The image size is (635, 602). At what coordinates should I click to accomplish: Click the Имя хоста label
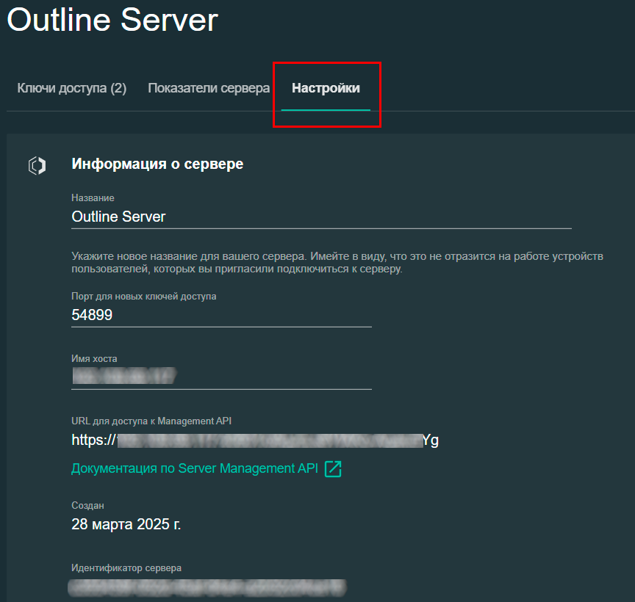(x=94, y=359)
